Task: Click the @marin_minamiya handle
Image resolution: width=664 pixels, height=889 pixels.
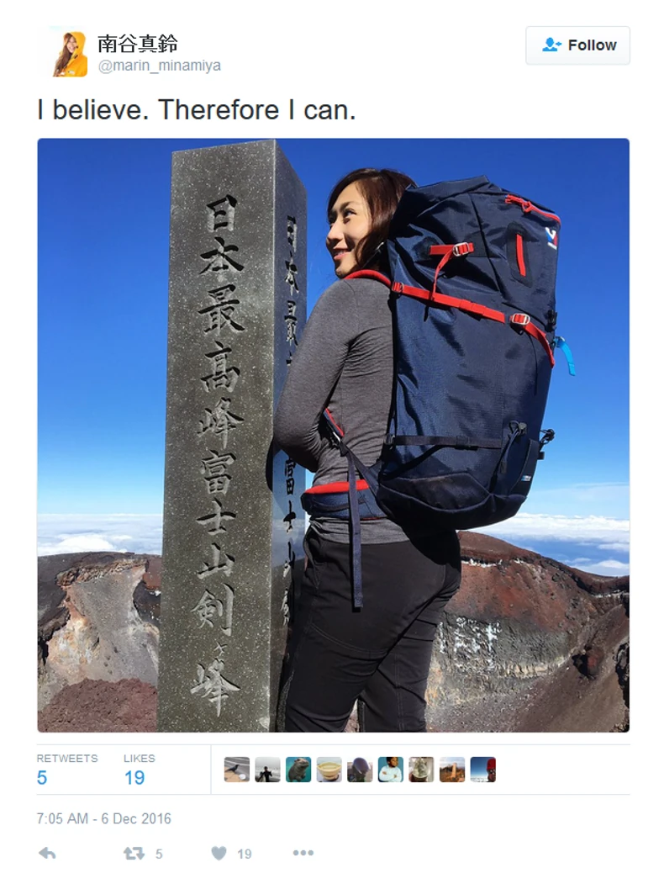Action: click(159, 66)
